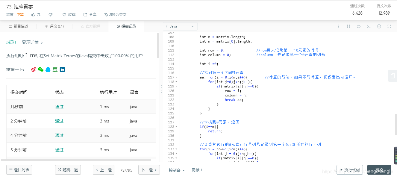
Task: Click the 成功 result text
Action: click(x=11, y=42)
